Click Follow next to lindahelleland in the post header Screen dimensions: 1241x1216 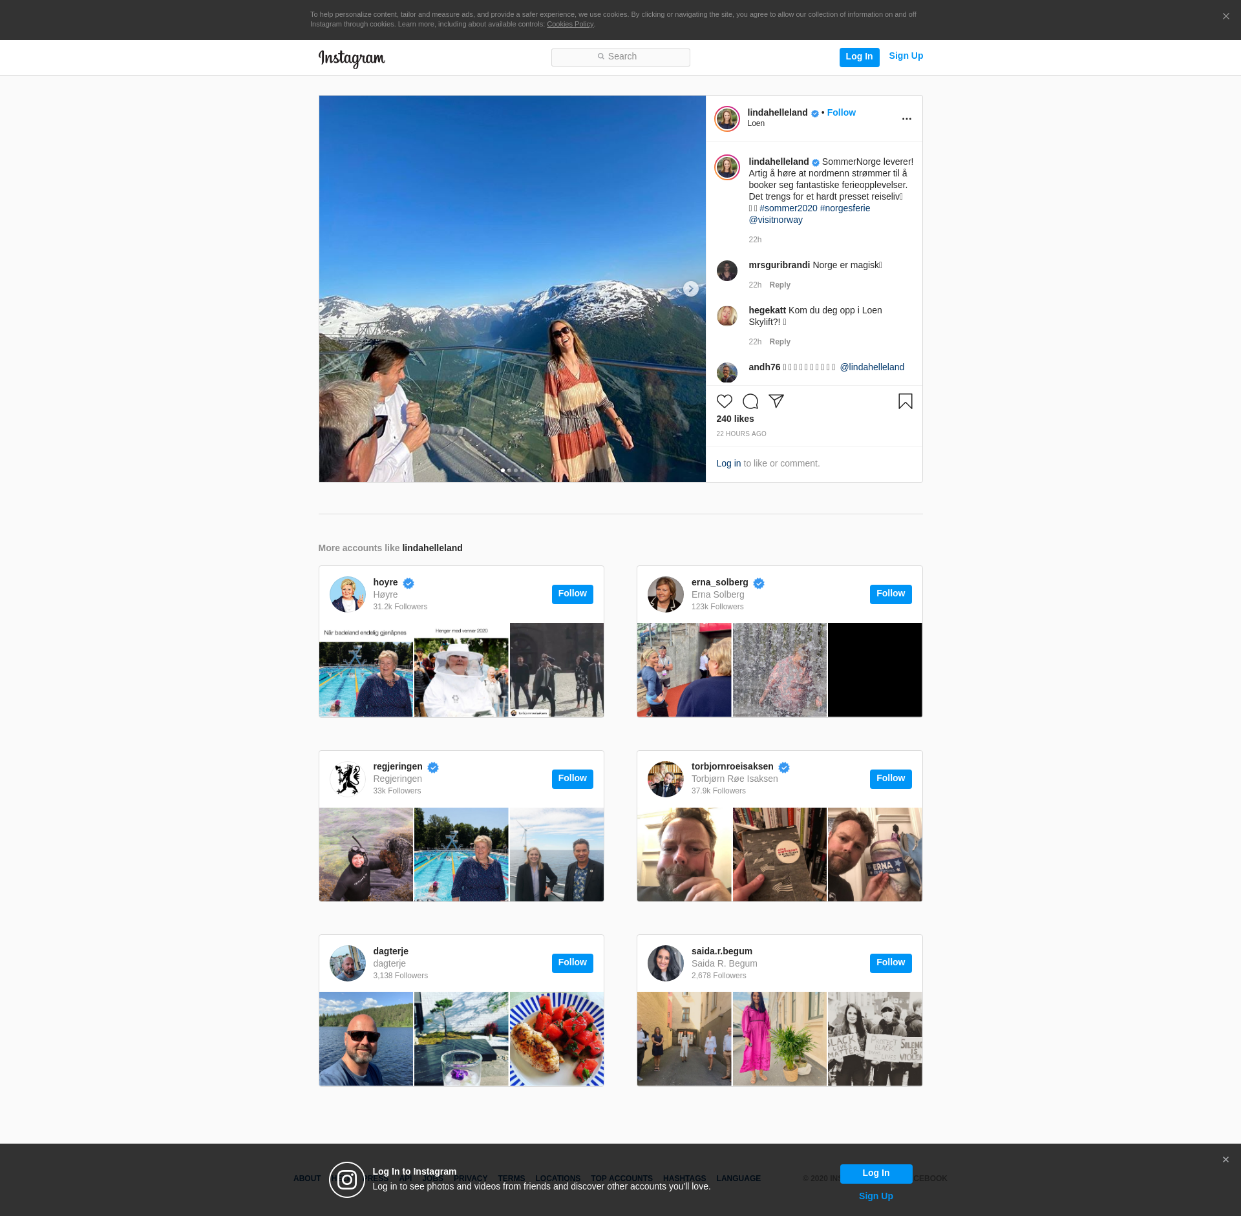[x=841, y=112]
